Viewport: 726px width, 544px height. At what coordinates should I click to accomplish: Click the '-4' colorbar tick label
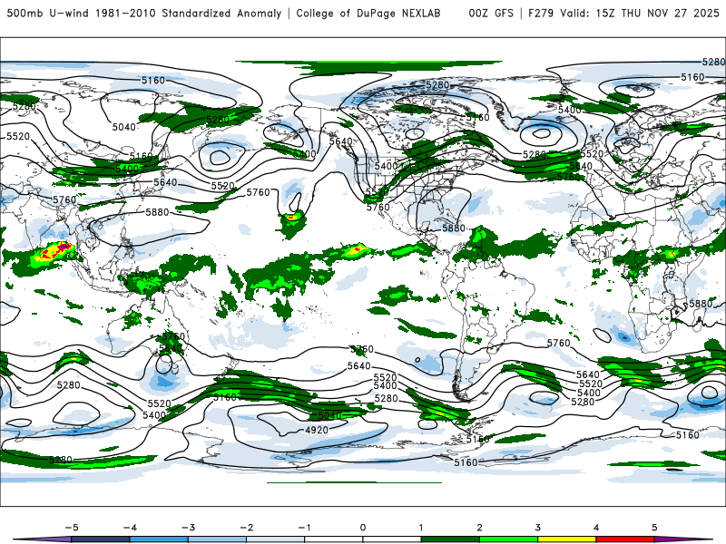click(x=130, y=528)
